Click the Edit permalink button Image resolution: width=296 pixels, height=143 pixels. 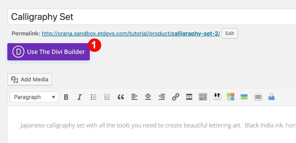[x=230, y=33]
